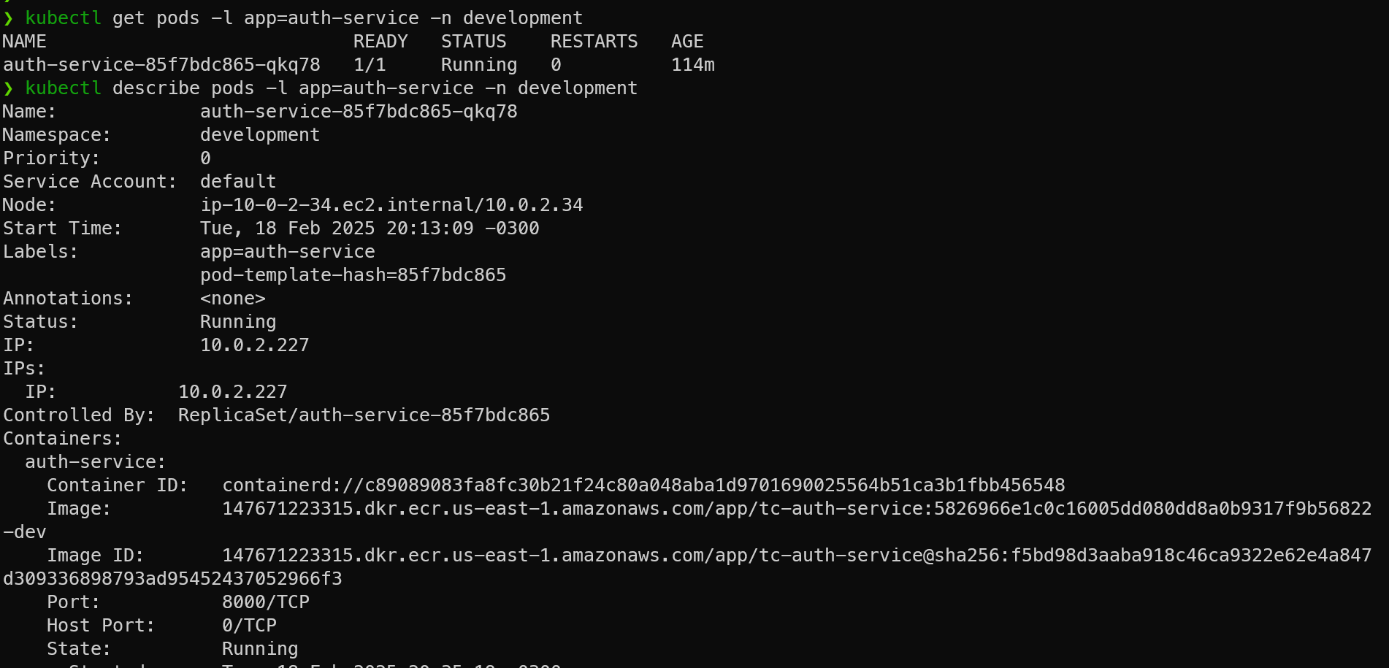1389x668 pixels.
Task: Click the READY value 1/1
Action: 370,65
